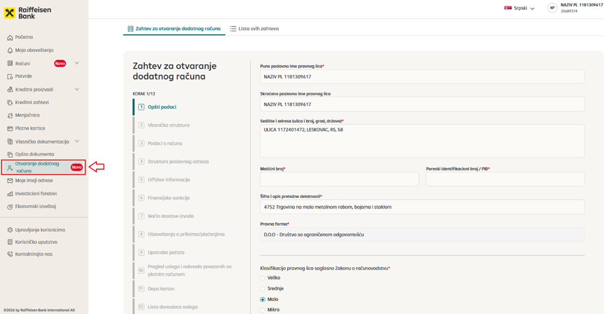Image resolution: width=604 pixels, height=314 pixels.
Task: Click the NP user avatar icon
Action: click(x=552, y=8)
